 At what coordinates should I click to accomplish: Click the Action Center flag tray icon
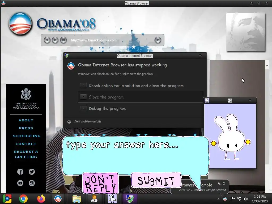(233, 199)
